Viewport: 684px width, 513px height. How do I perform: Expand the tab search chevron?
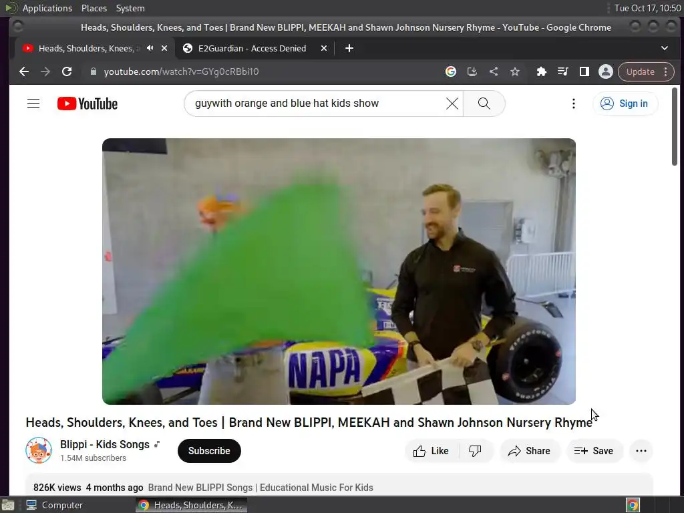(x=665, y=48)
